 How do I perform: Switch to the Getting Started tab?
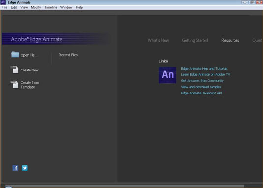coord(195,40)
